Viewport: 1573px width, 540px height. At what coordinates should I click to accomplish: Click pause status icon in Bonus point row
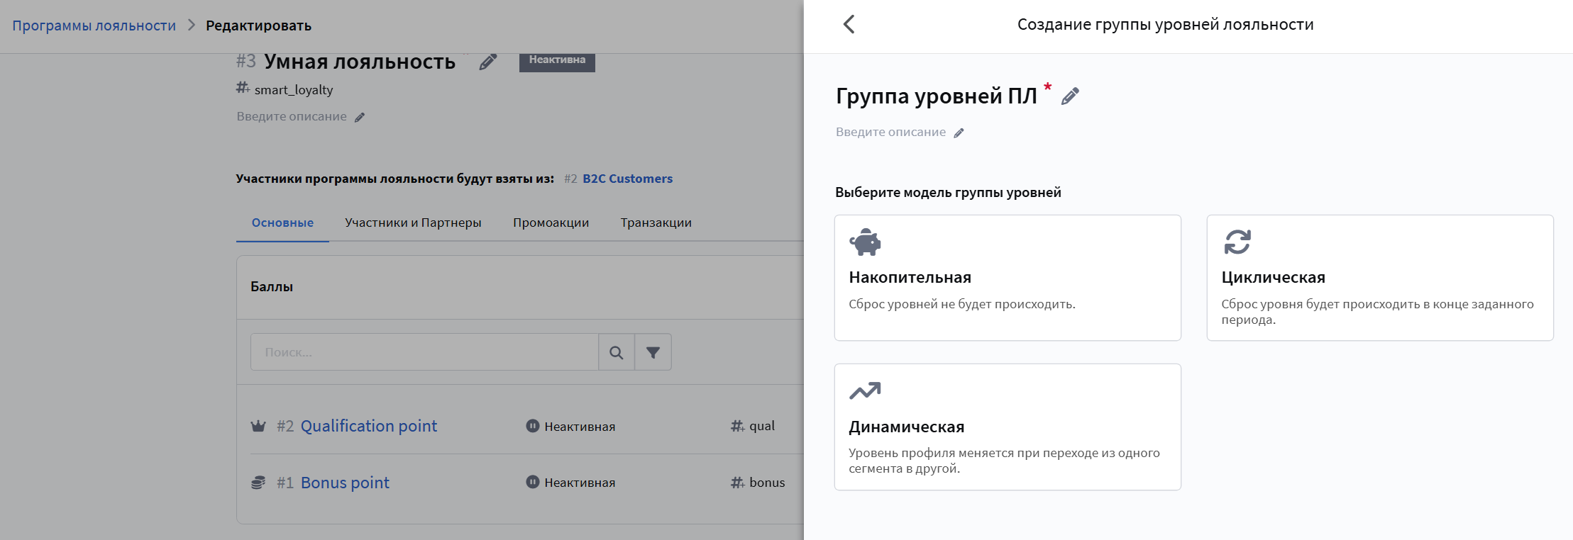coord(533,482)
